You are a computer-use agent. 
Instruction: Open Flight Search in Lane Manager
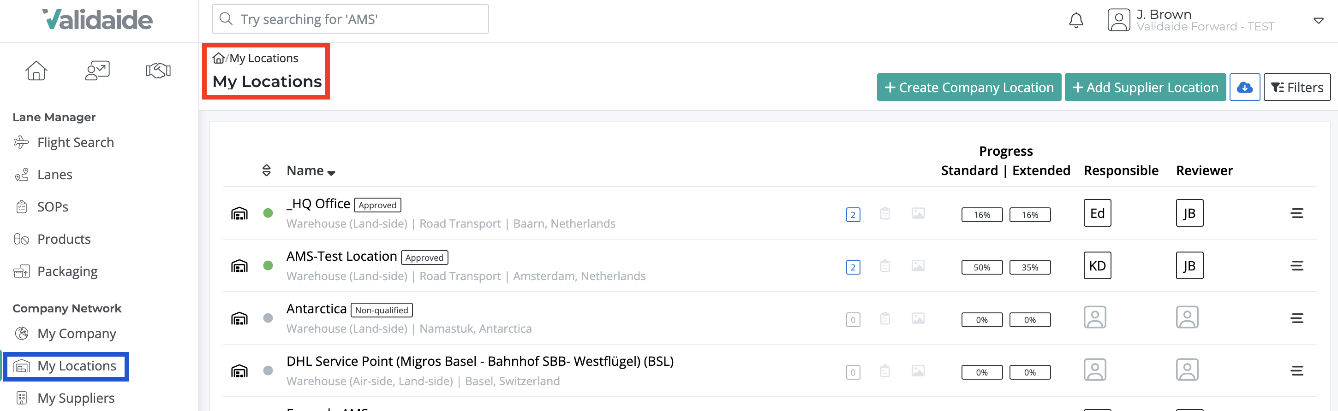tap(75, 142)
